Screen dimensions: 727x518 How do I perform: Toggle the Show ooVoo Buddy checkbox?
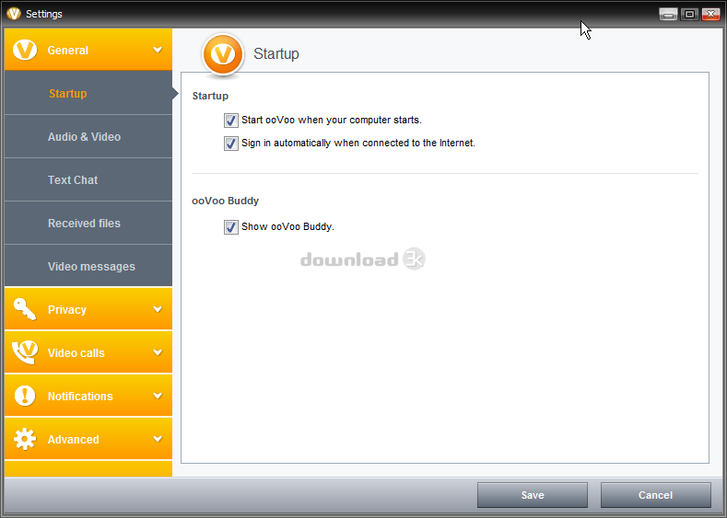pyautogui.click(x=231, y=227)
